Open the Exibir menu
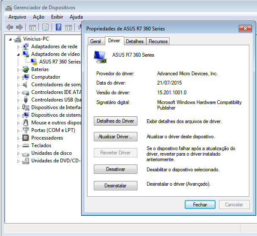This screenshot has height=236, width=257. (x=57, y=17)
